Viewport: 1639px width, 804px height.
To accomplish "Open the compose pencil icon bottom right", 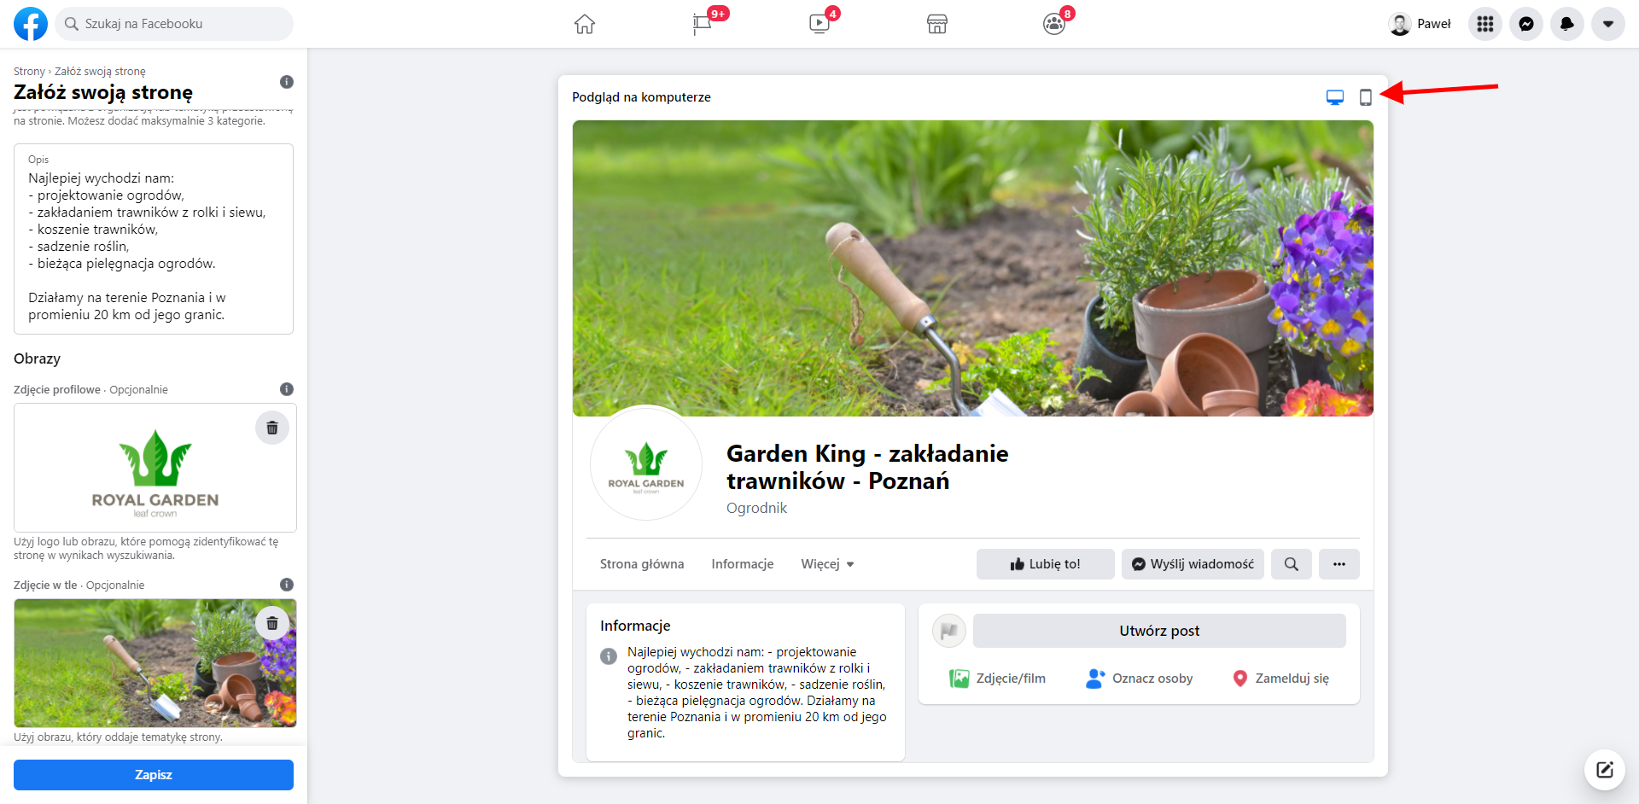I will click(1604, 770).
